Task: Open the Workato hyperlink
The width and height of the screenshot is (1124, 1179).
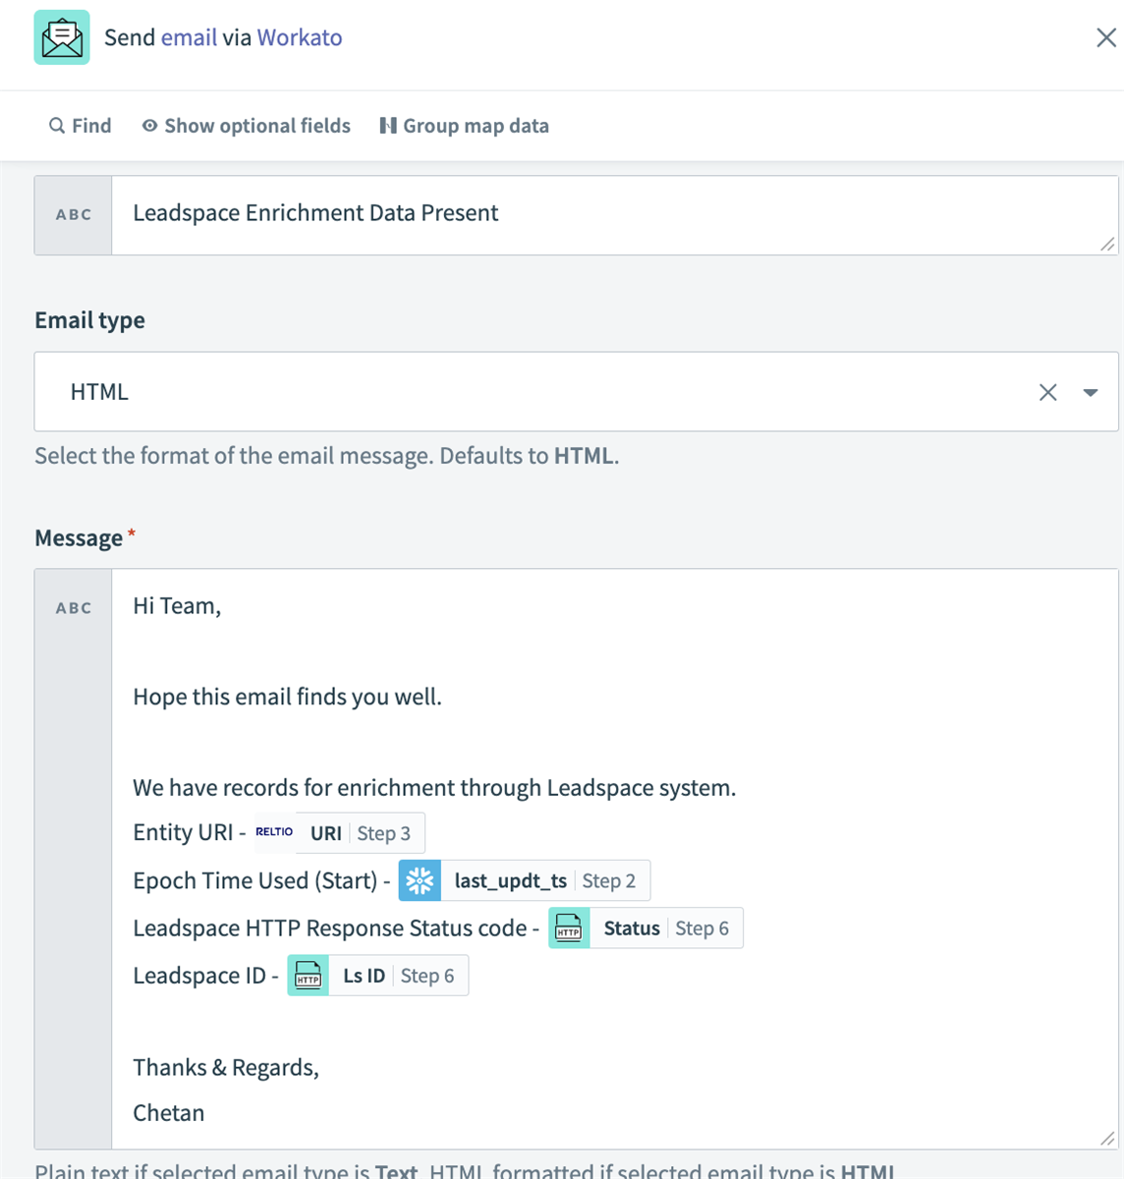Action: click(299, 37)
